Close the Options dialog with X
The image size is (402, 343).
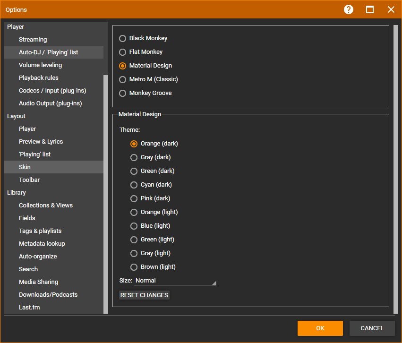pos(391,9)
